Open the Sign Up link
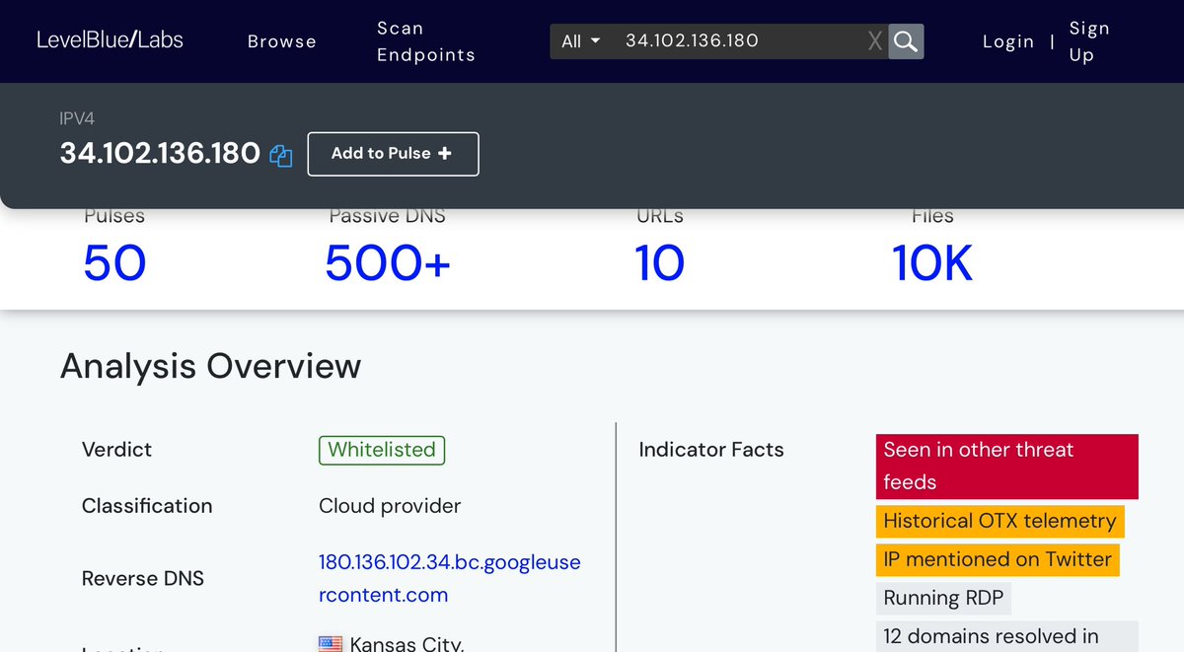The height and width of the screenshot is (652, 1184). point(1088,41)
